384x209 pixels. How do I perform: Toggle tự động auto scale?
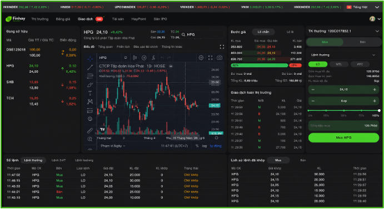pos(216,146)
